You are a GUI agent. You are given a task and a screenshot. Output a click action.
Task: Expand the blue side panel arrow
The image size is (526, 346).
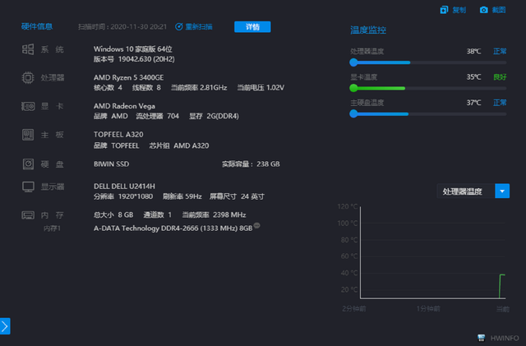pyautogui.click(x=5, y=325)
